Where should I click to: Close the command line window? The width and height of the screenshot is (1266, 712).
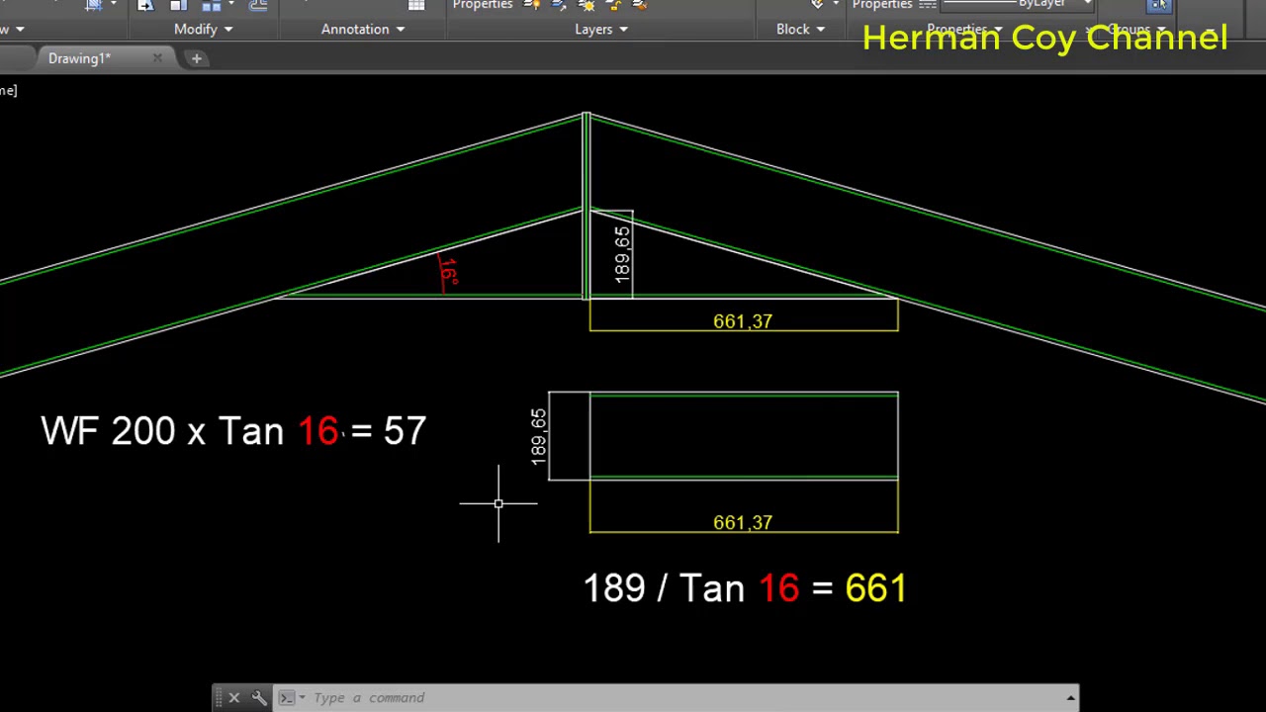[234, 698]
